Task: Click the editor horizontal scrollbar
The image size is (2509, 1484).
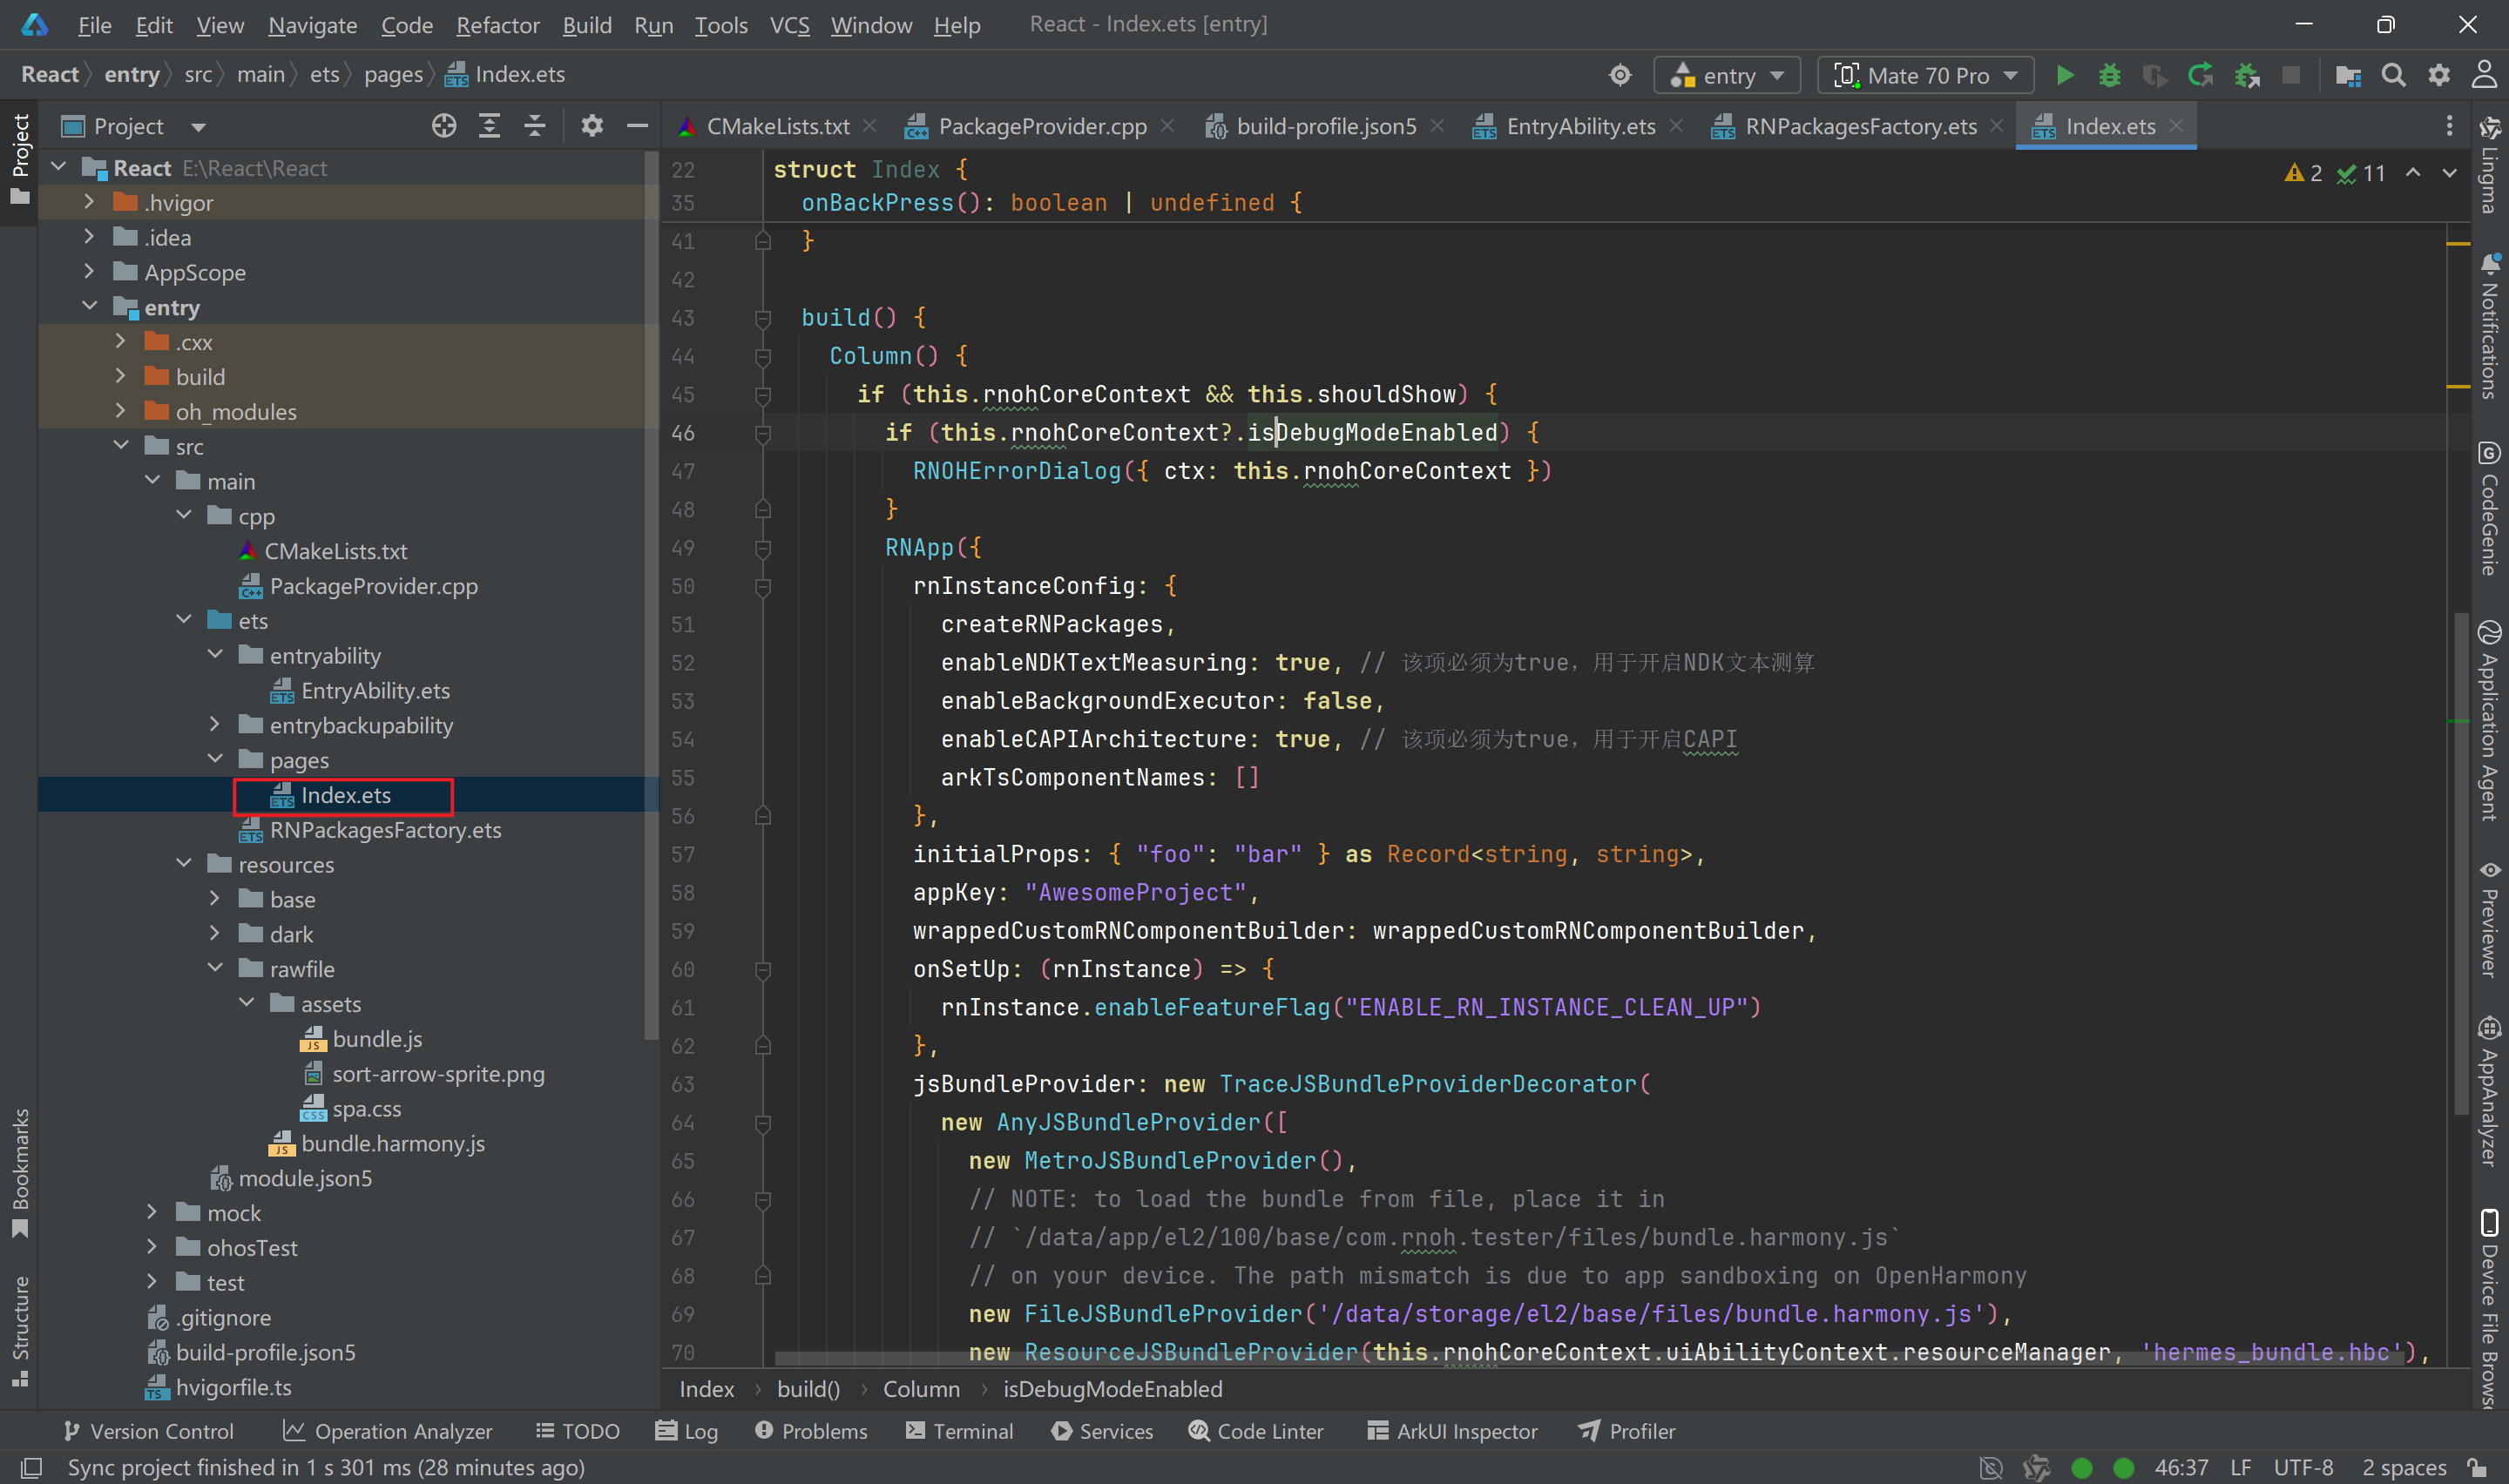Action: tap(1590, 1358)
